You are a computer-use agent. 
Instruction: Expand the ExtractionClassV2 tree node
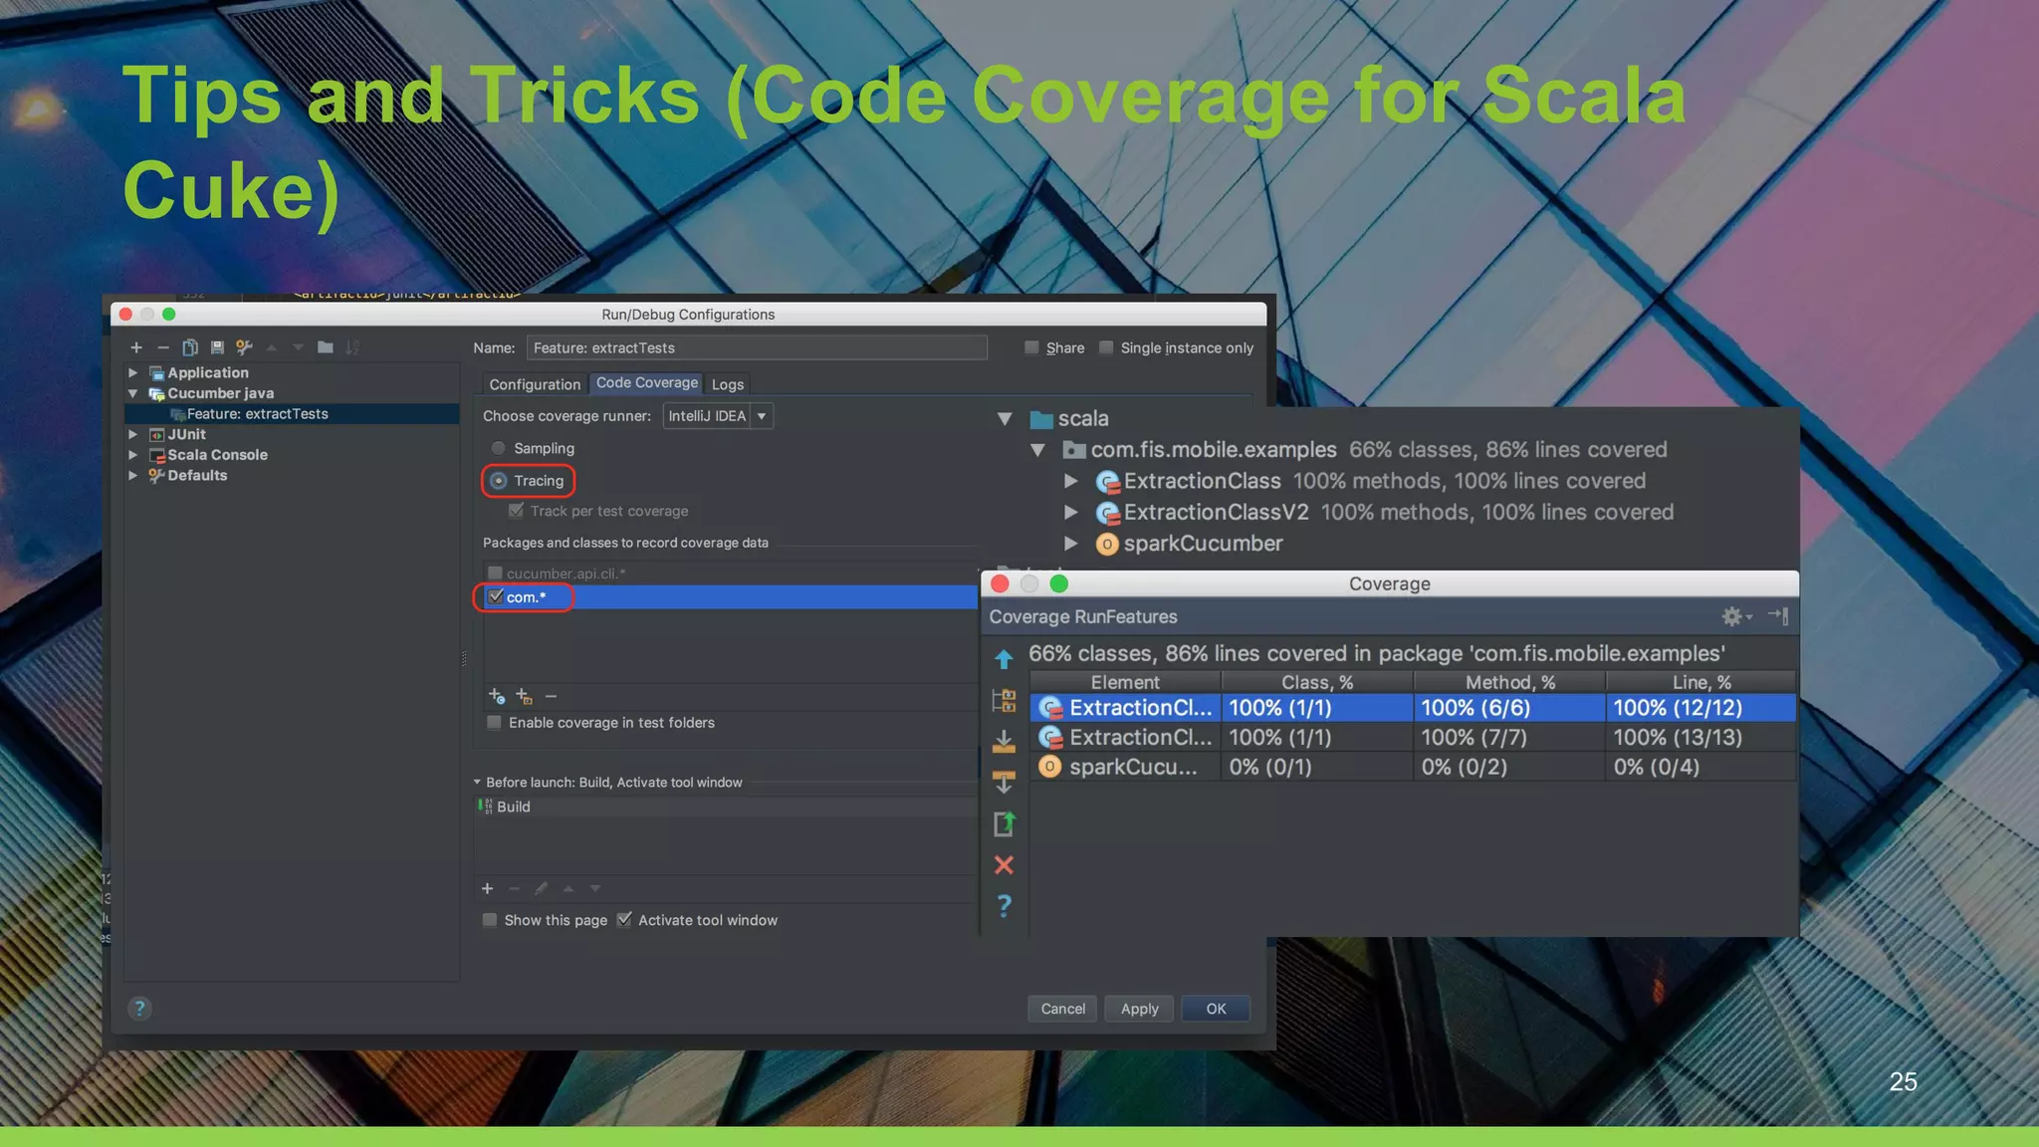coord(1071,512)
